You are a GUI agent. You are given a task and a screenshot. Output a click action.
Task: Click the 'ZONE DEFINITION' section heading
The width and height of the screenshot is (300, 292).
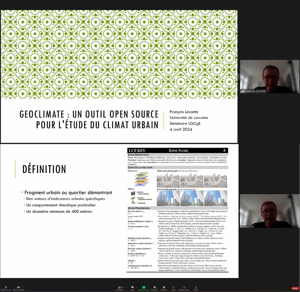click(x=138, y=155)
